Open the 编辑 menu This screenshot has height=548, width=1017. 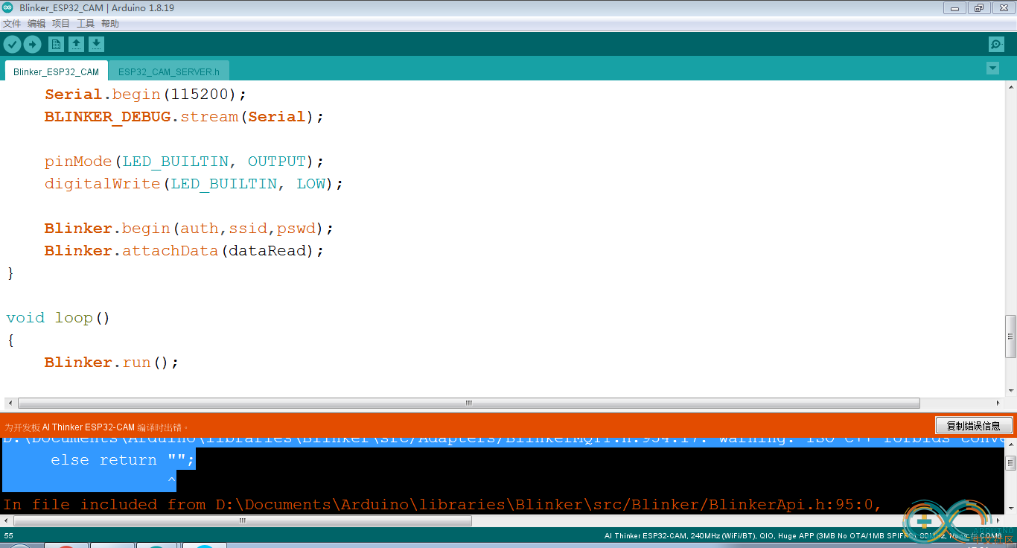pyautogui.click(x=36, y=24)
